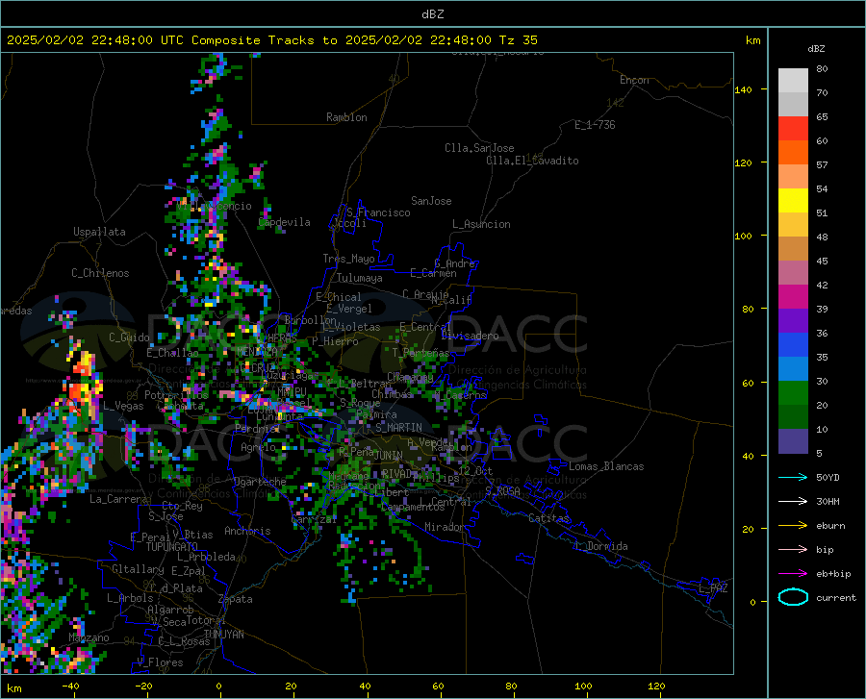Click the cyan ellipse 'current' legend icon
Image resolution: width=866 pixels, height=699 pixels.
point(793,597)
